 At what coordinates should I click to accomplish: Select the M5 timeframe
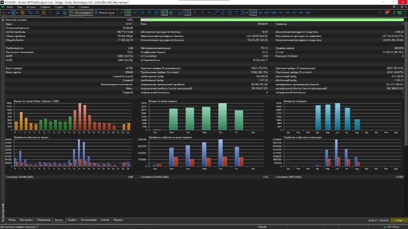pyautogui.click(x=260, y=12)
